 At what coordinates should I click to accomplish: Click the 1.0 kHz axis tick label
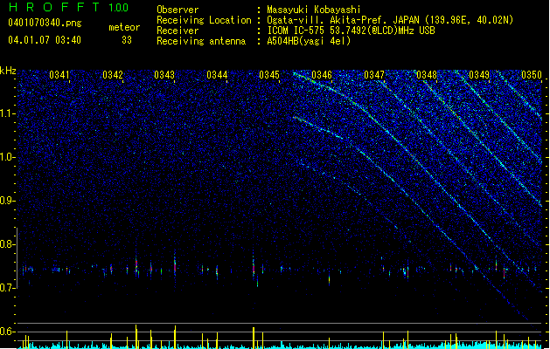point(7,157)
